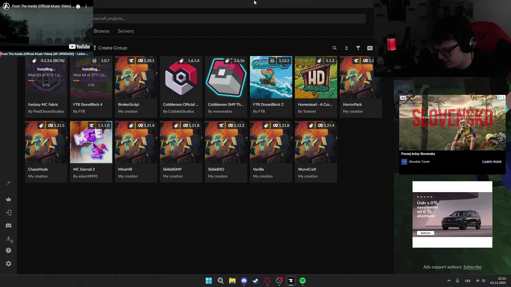511x287 pixels.
Task: Open YouTube overlay three-dot menu
Action: [86, 6]
